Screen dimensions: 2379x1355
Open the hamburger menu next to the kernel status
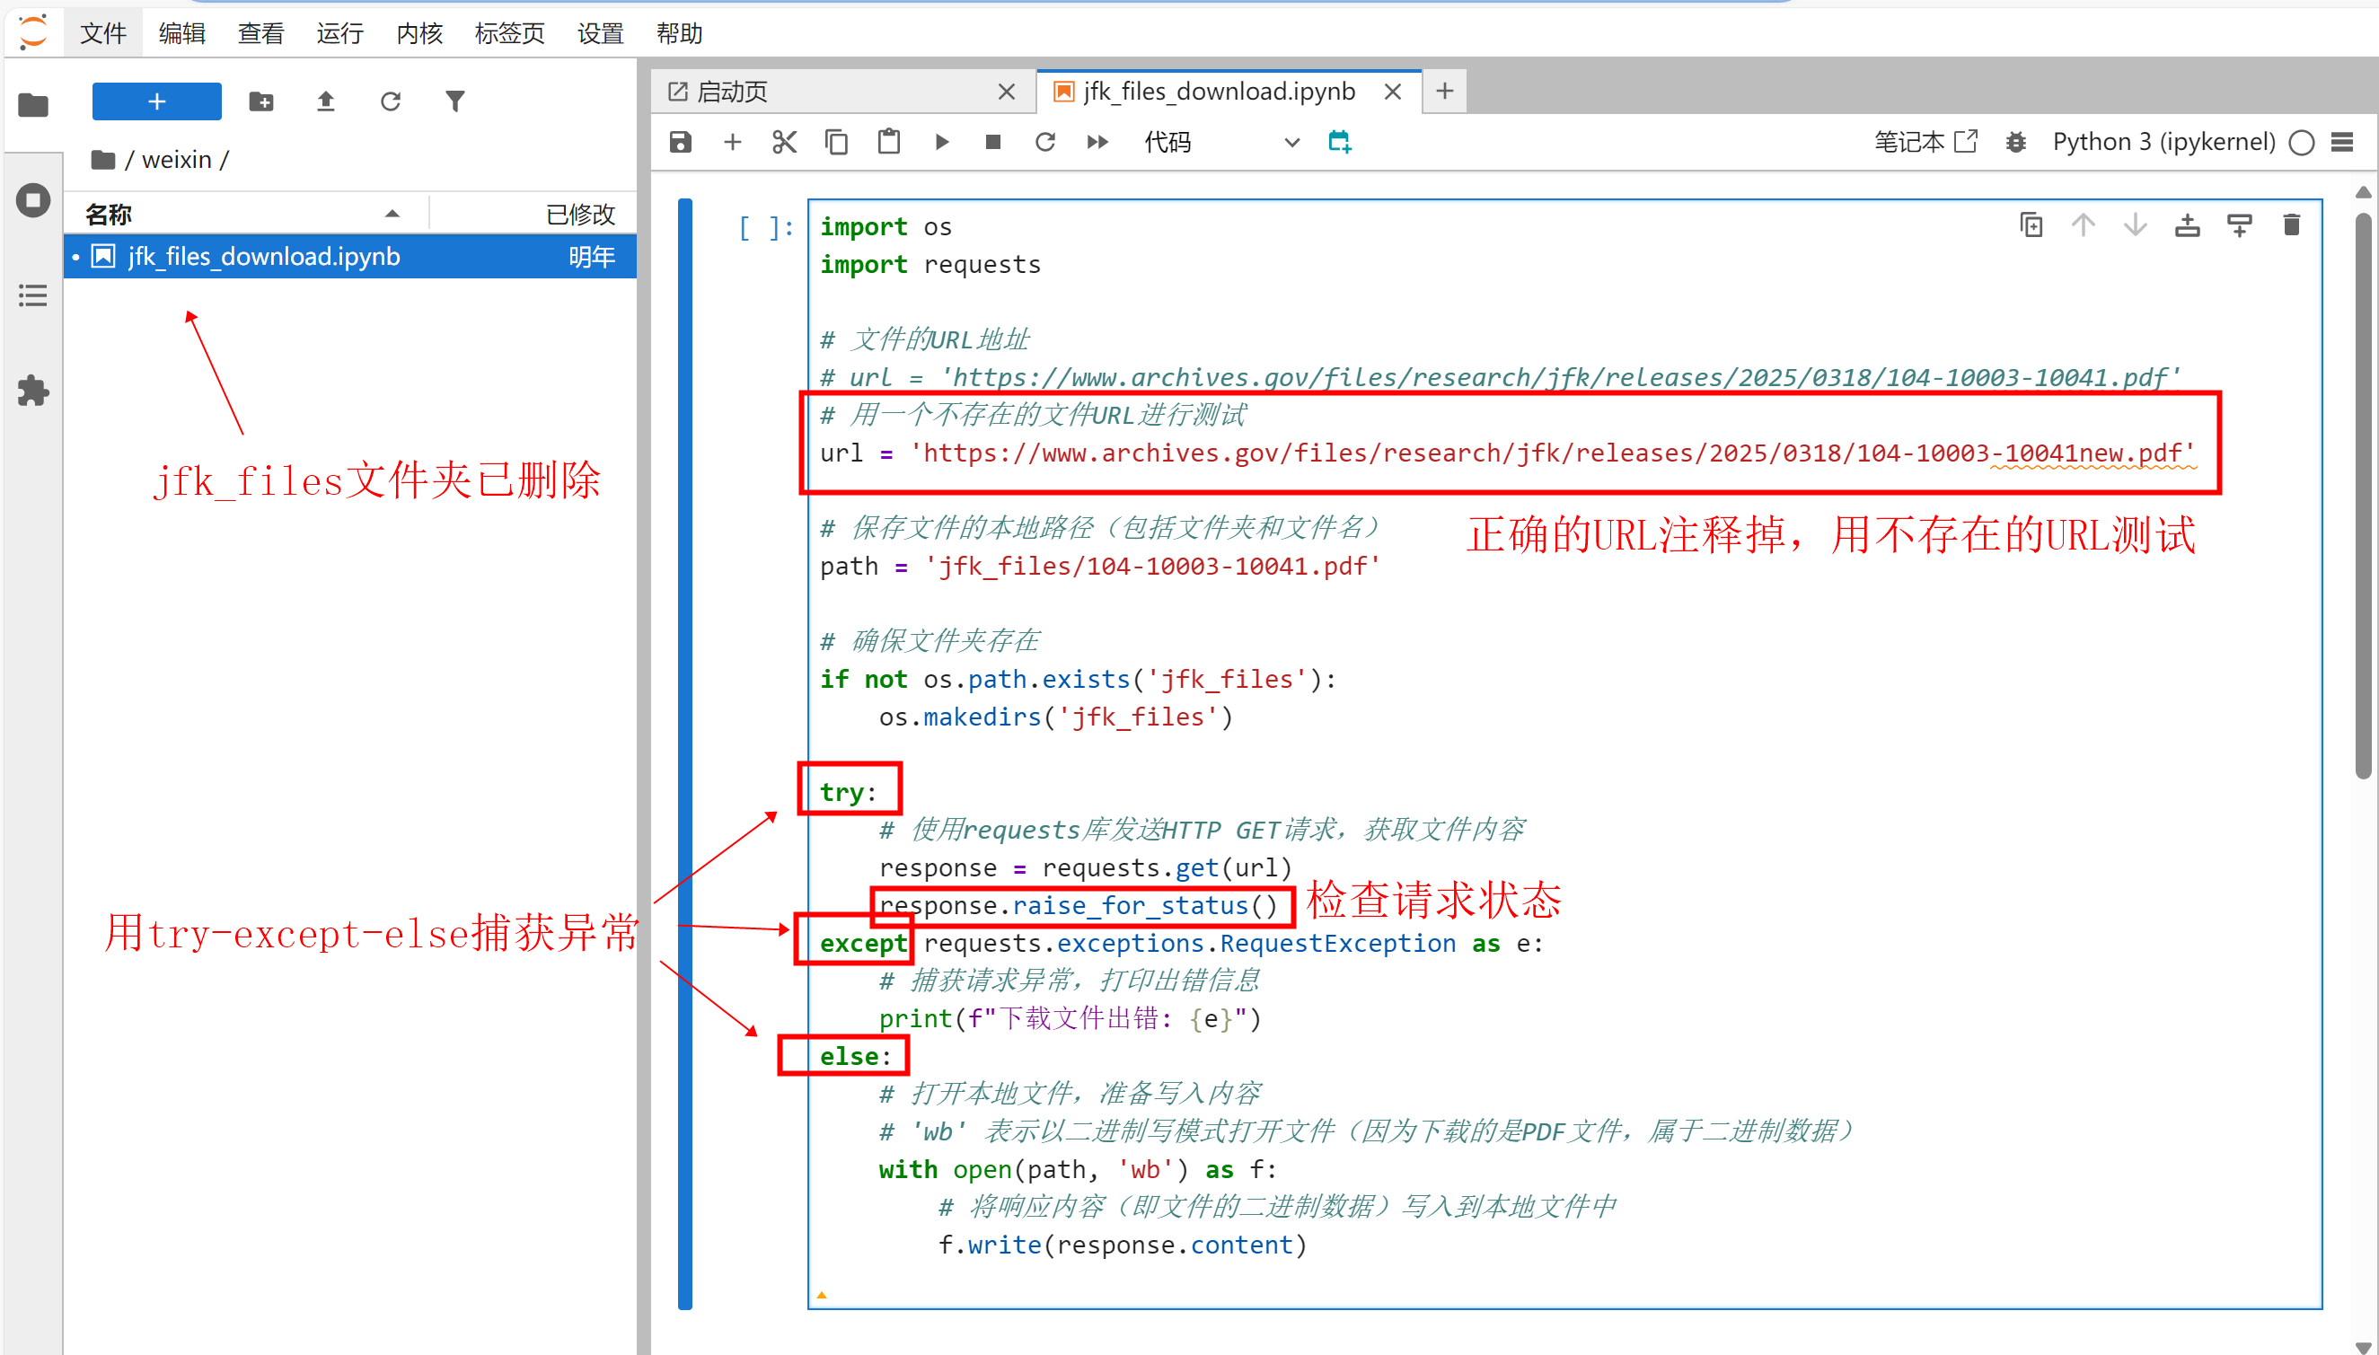2343,142
